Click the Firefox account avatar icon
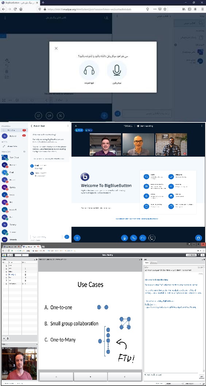 [x=195, y=9]
